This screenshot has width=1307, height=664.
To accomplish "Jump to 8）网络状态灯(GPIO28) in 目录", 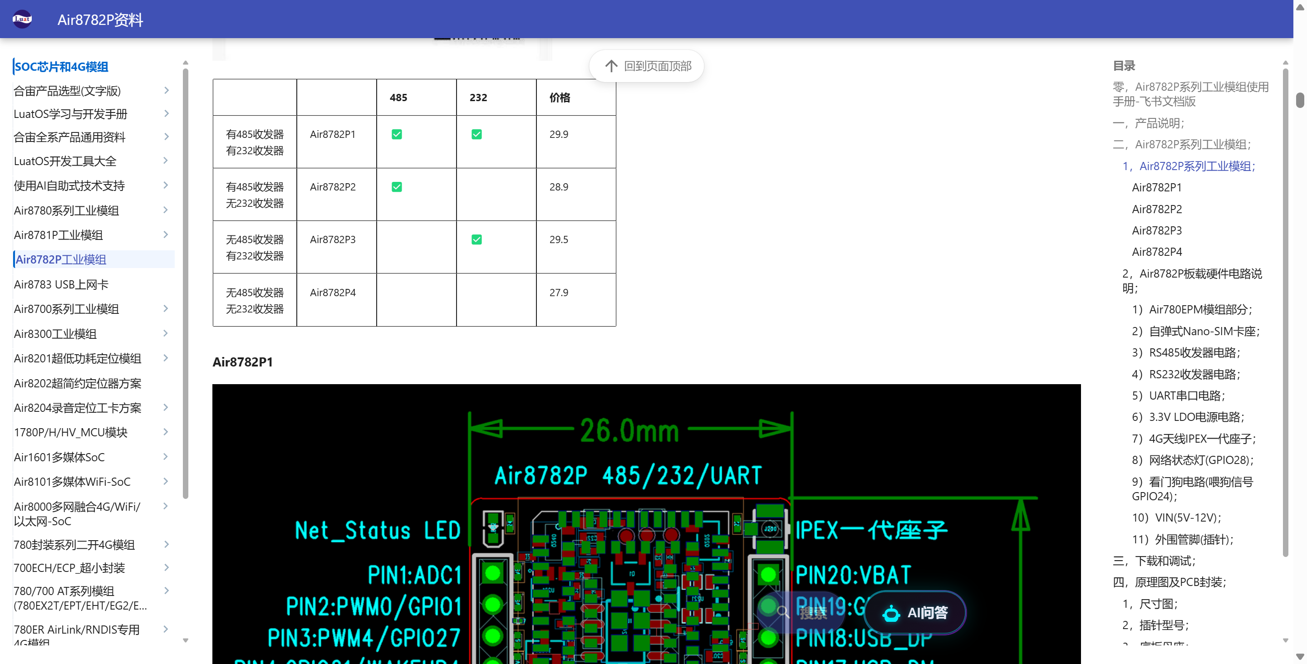I will point(1193,460).
